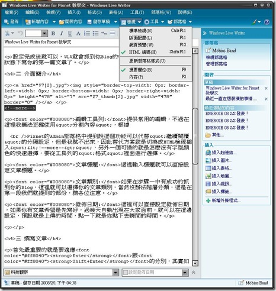Image resolution: width=276 pixels, height=291 pixels.
Task: Click the blockquote icon in the formatting toolbar
Action: (x=104, y=33)
